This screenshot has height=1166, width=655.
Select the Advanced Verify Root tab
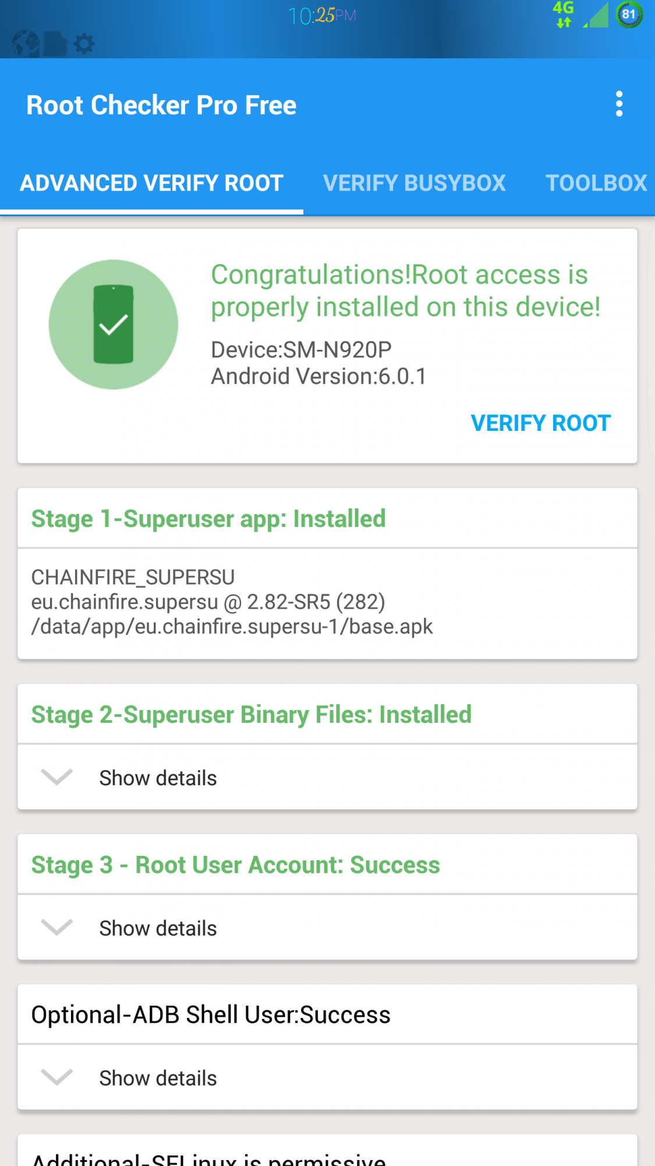pos(151,183)
